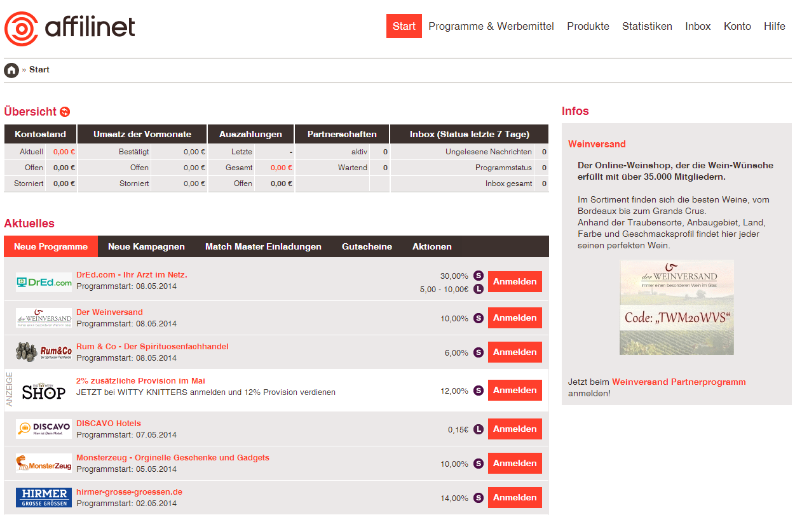The width and height of the screenshot is (795, 515).
Task: Select the Neue Programme tab
Action: (51, 246)
